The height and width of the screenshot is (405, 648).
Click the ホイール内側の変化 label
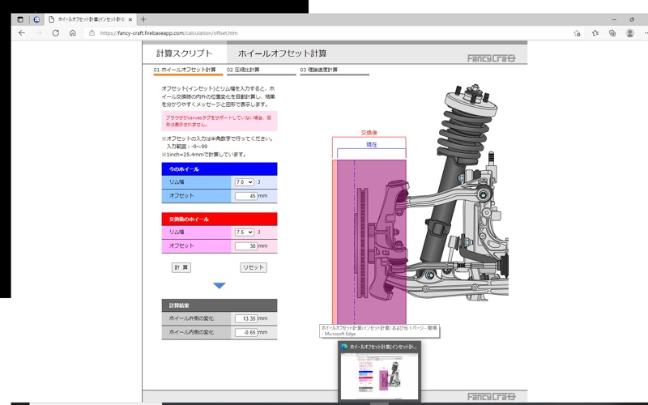point(191,332)
